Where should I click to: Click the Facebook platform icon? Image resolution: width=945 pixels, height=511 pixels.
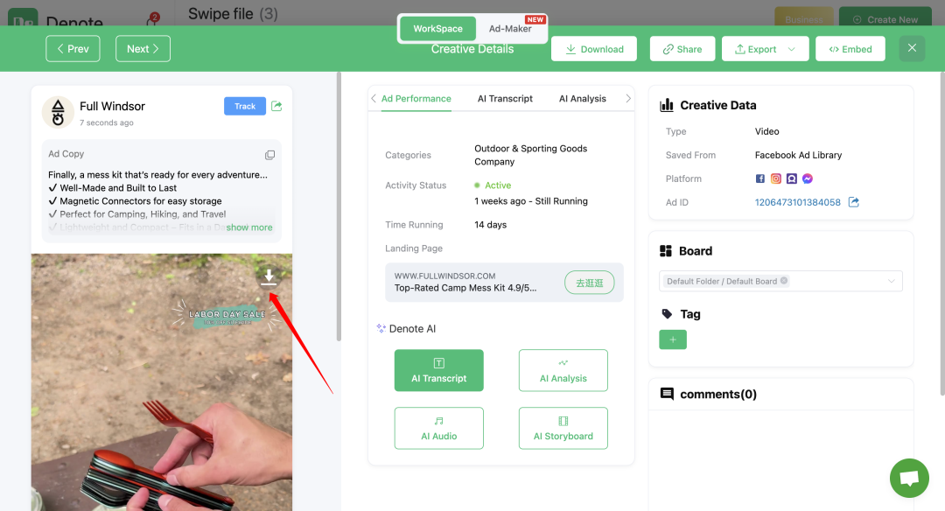tap(760, 178)
